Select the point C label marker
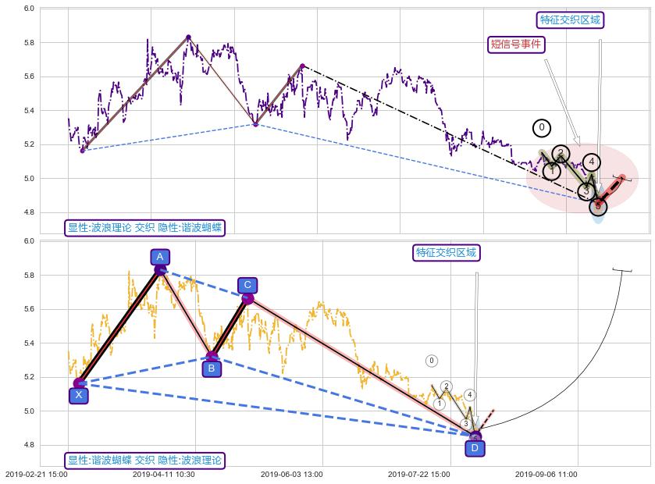The width and height of the screenshot is (655, 484). [247, 285]
